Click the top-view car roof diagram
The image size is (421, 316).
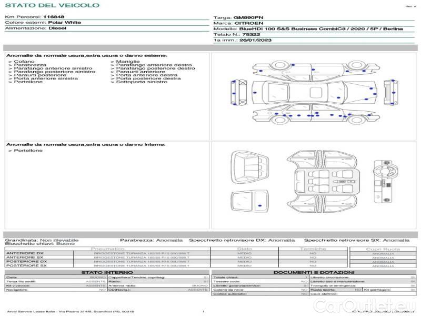click(x=315, y=93)
